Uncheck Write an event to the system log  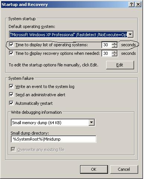11,87
